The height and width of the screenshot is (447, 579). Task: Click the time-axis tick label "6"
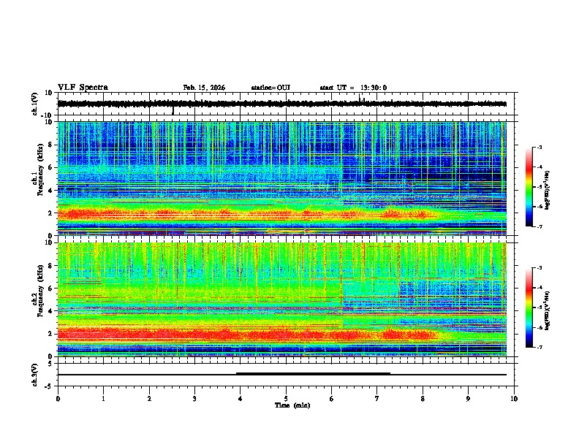[x=332, y=399]
